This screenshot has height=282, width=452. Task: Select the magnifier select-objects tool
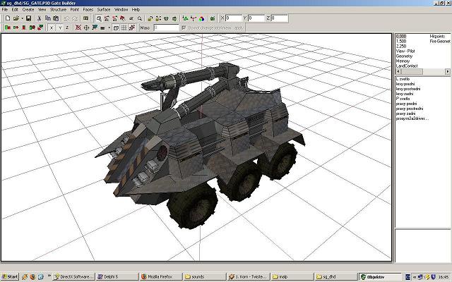99,18
